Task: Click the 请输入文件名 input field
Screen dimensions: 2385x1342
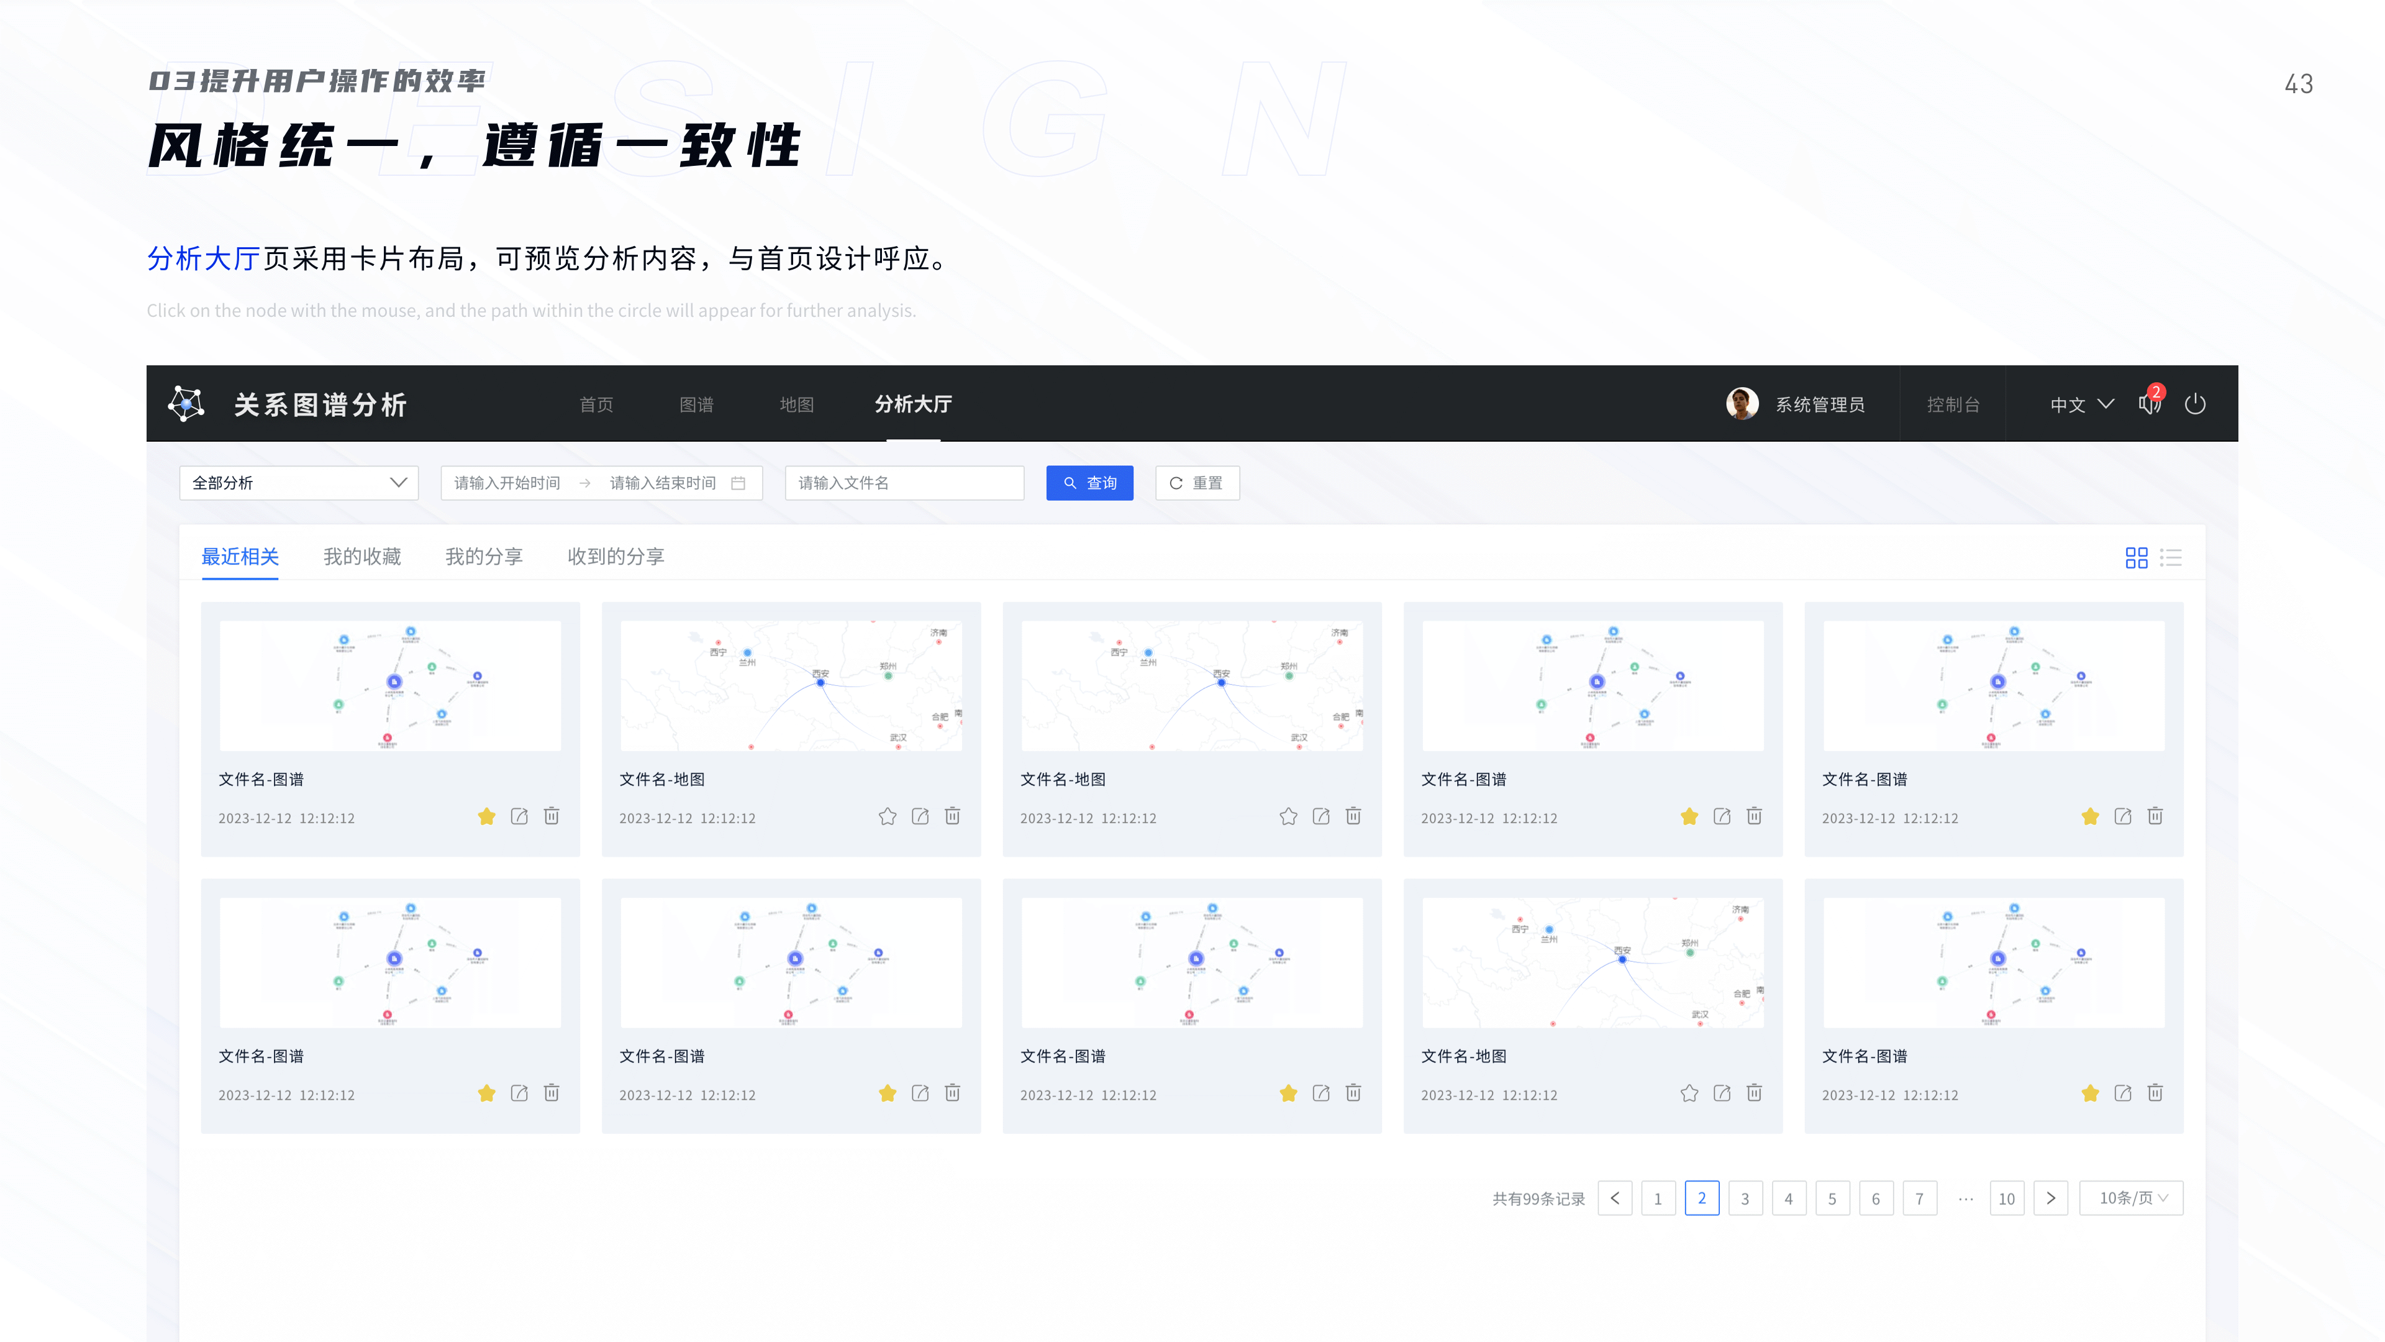Action: pos(904,483)
